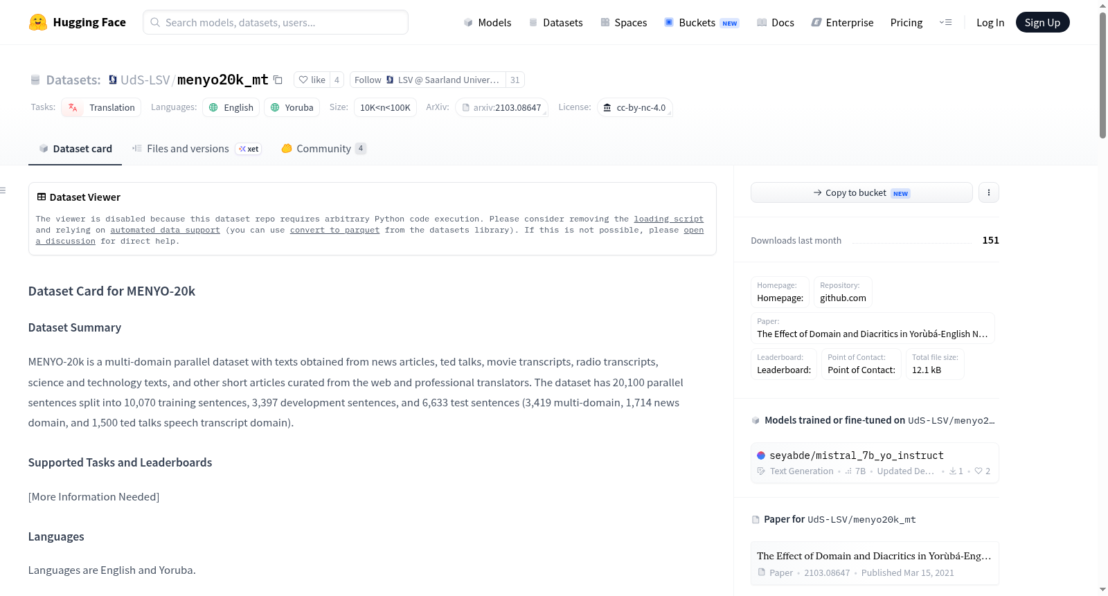The width and height of the screenshot is (1108, 596).
Task: Click the Translation task icon
Action: pyautogui.click(x=73, y=107)
